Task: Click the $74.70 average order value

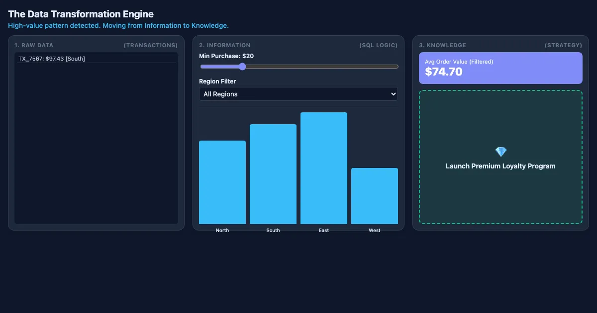Action: tap(444, 72)
